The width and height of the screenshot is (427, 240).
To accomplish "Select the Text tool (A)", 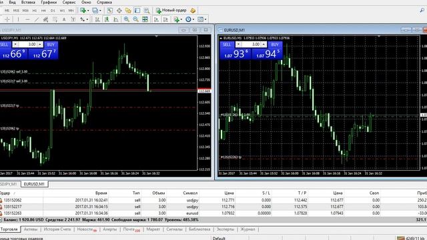I will point(64,19).
